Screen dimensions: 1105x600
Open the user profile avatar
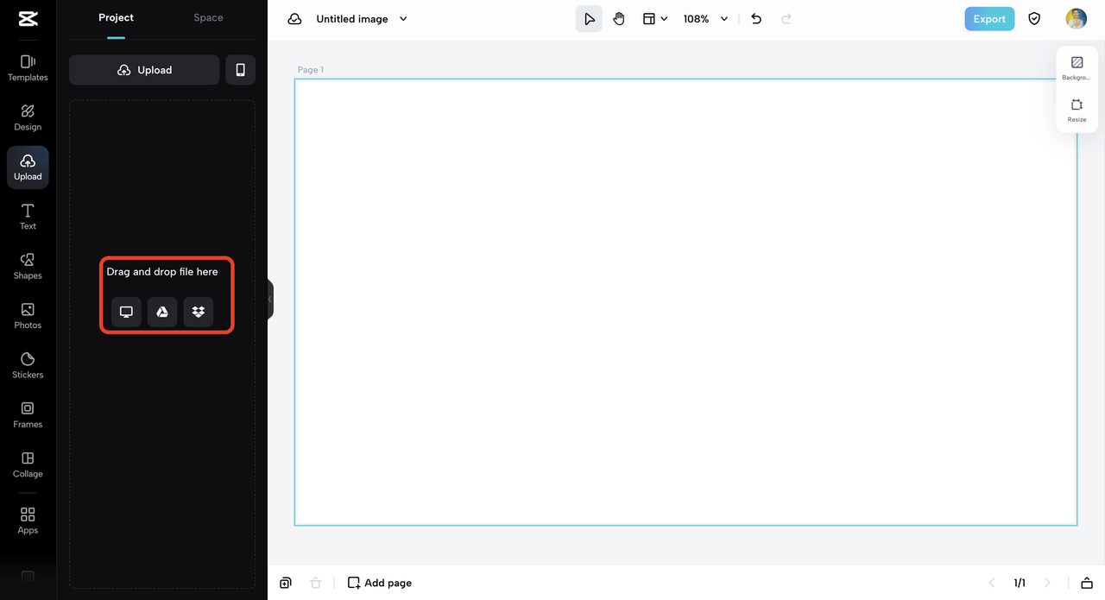[1076, 19]
